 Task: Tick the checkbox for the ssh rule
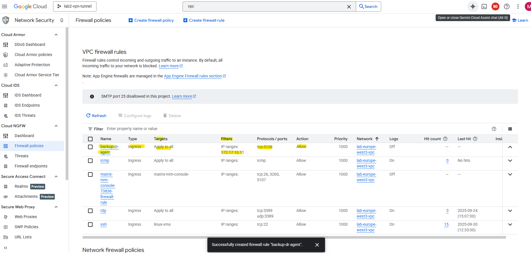[x=90, y=225]
